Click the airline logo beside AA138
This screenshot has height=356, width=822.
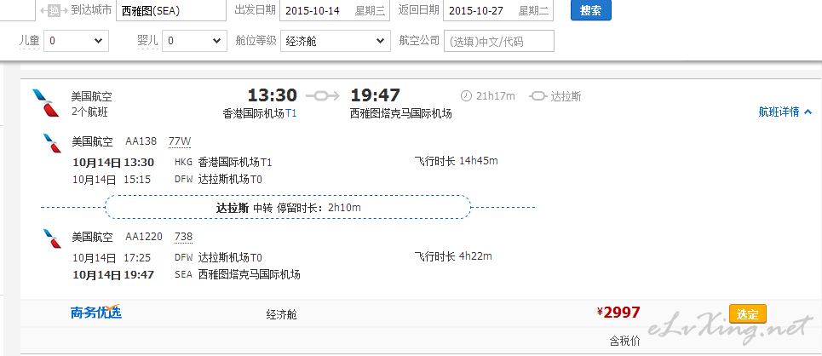(52, 143)
